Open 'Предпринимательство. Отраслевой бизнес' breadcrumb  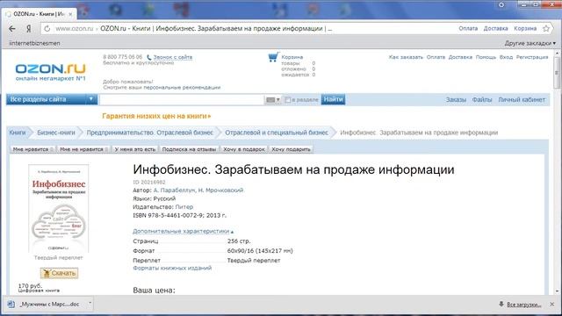click(x=150, y=133)
